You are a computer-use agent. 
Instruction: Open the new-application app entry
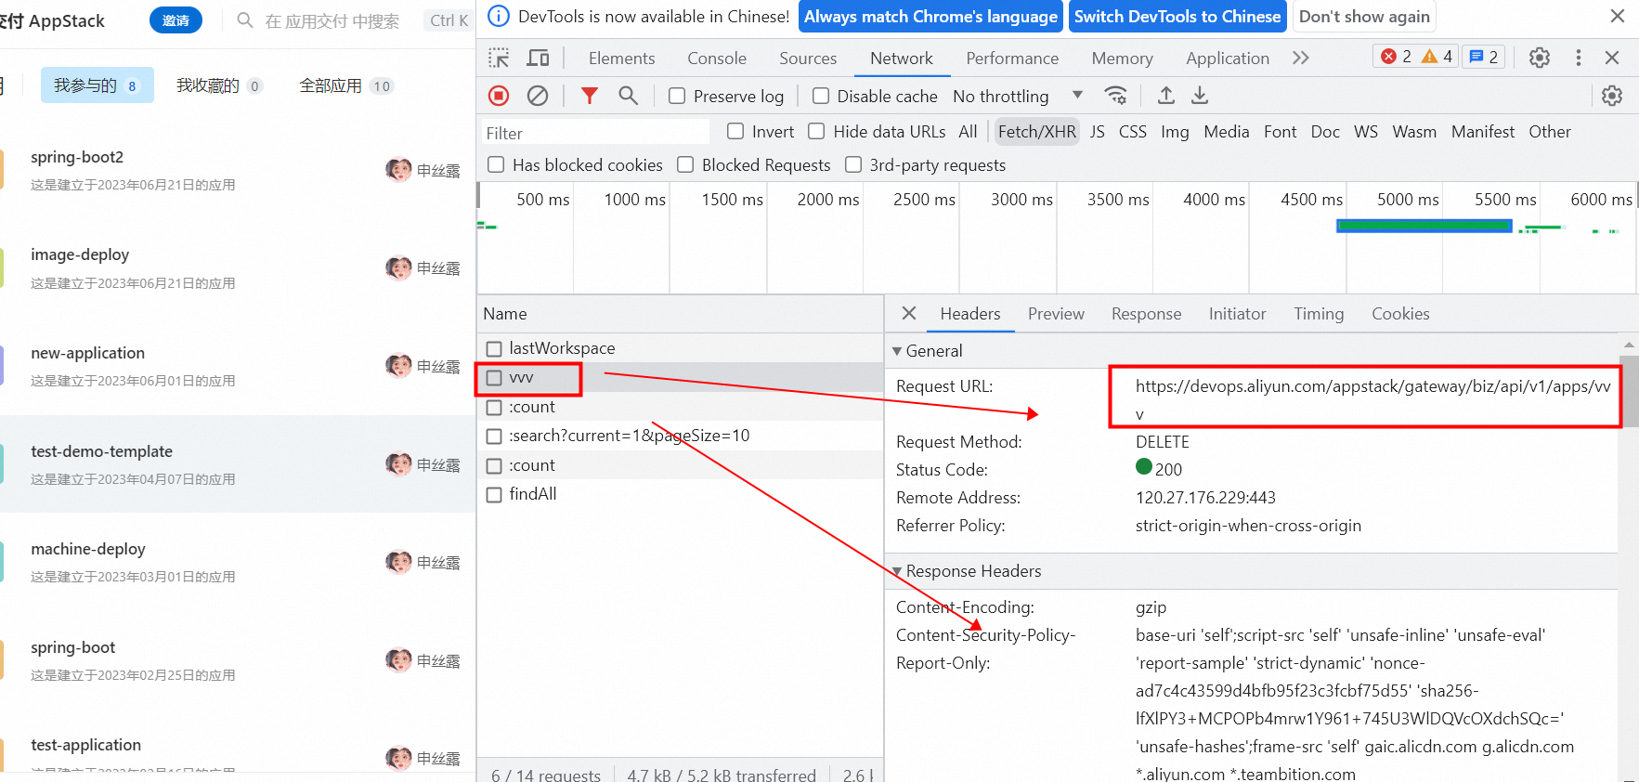click(238, 366)
